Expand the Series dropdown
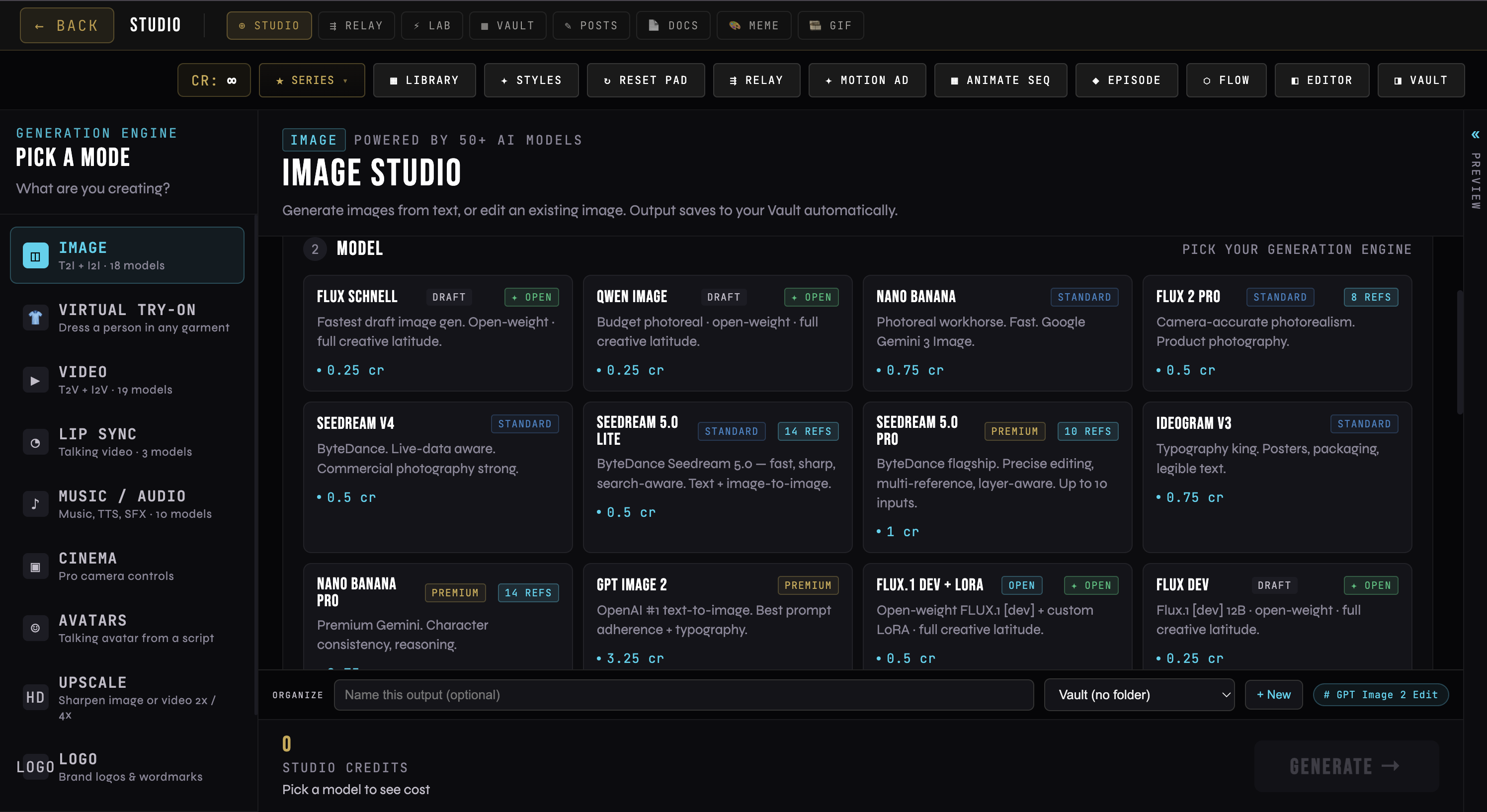Viewport: 1487px width, 812px height. (x=312, y=80)
